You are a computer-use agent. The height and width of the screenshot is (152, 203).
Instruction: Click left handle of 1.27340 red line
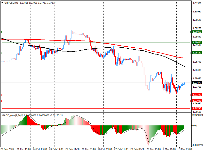(1, 95)
